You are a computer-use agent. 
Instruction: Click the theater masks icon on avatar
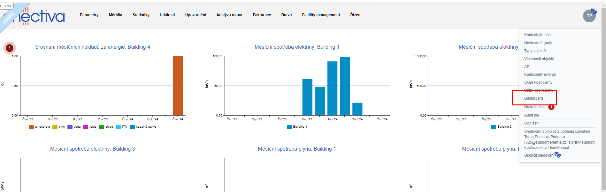click(x=594, y=11)
